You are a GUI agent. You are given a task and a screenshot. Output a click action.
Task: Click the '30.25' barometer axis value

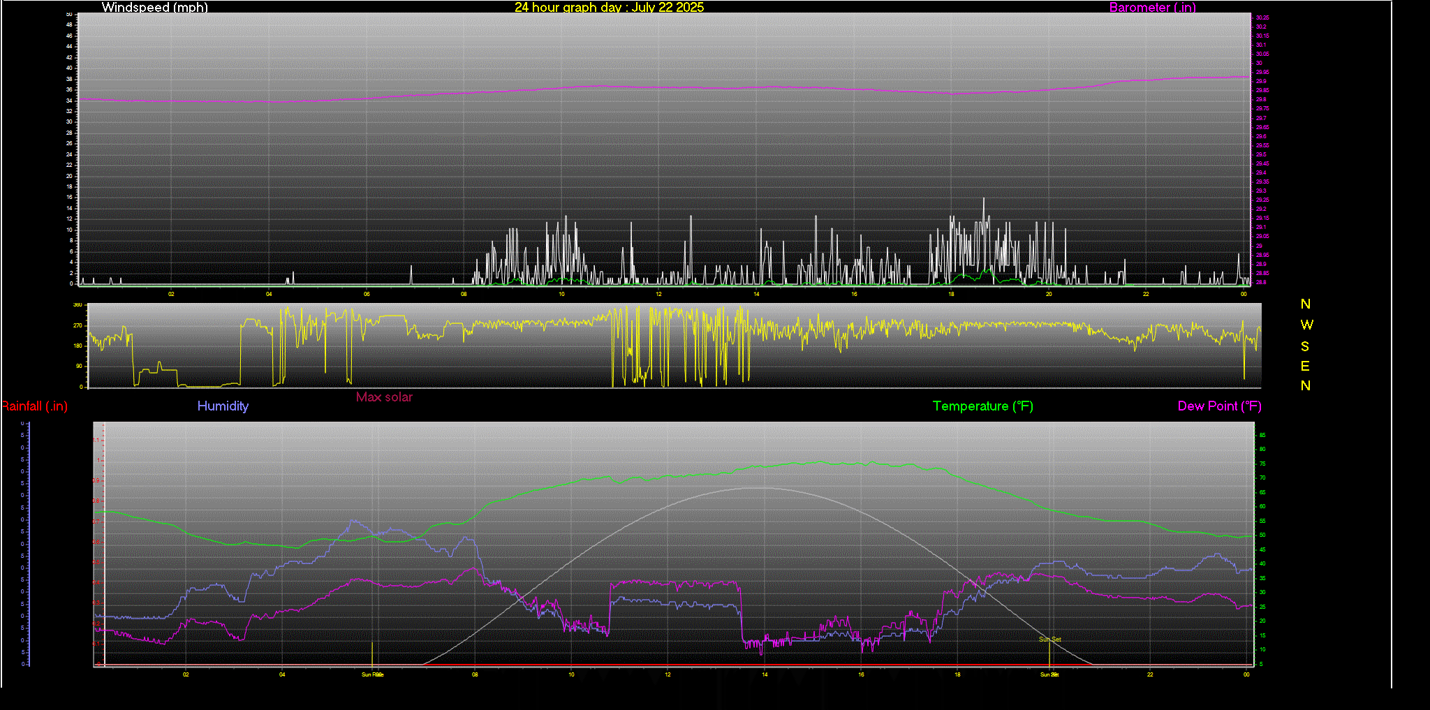1262,17
